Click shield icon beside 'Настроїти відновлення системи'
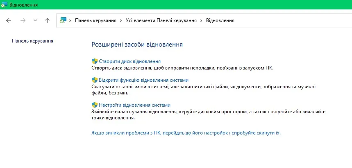352x168 pixels. click(95, 105)
